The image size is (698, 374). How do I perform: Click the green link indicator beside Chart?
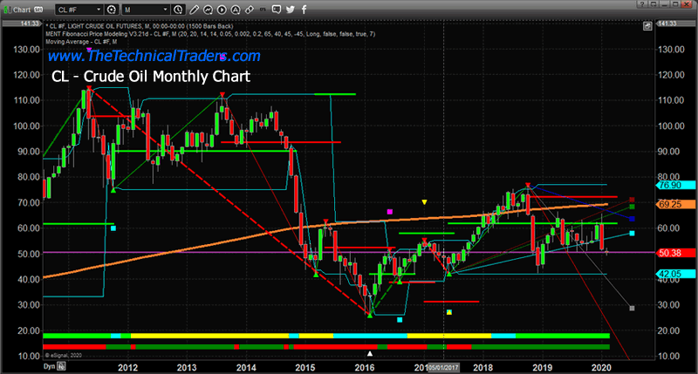[x=7, y=10]
